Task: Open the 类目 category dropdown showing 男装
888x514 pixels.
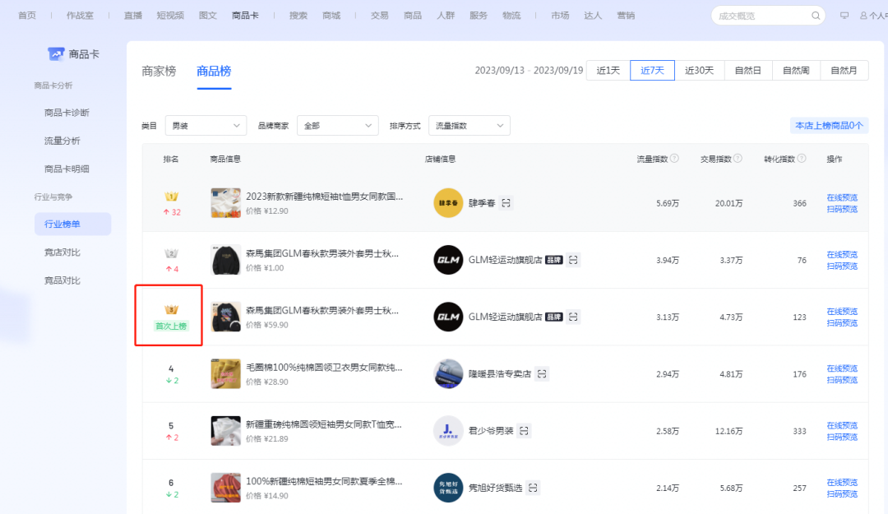Action: click(x=206, y=125)
